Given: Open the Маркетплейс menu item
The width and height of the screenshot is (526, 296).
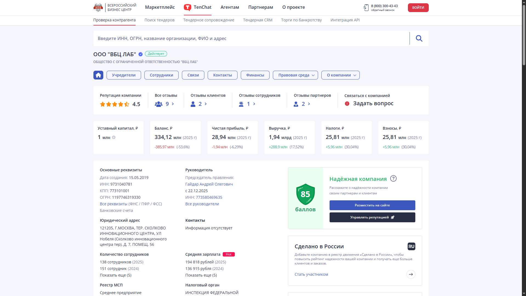Looking at the screenshot, I should pos(160,7).
